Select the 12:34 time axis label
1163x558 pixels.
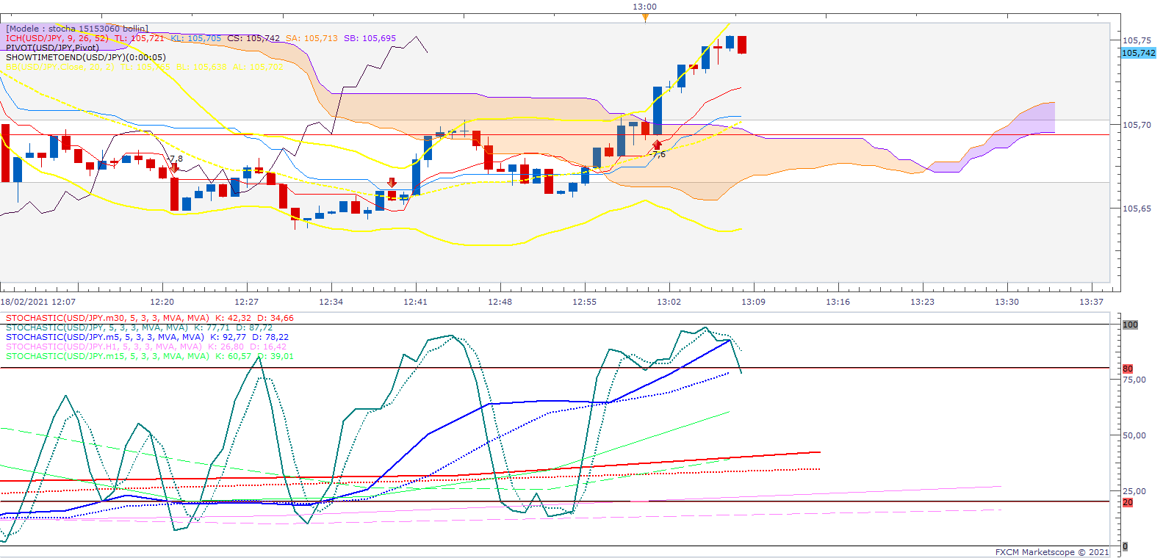coord(331,302)
